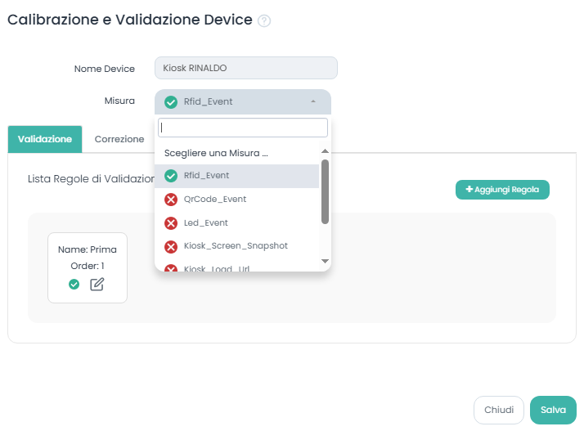This screenshot has width=584, height=431.
Task: Click green check icon beside Rfid_Event option
Action: pos(171,176)
